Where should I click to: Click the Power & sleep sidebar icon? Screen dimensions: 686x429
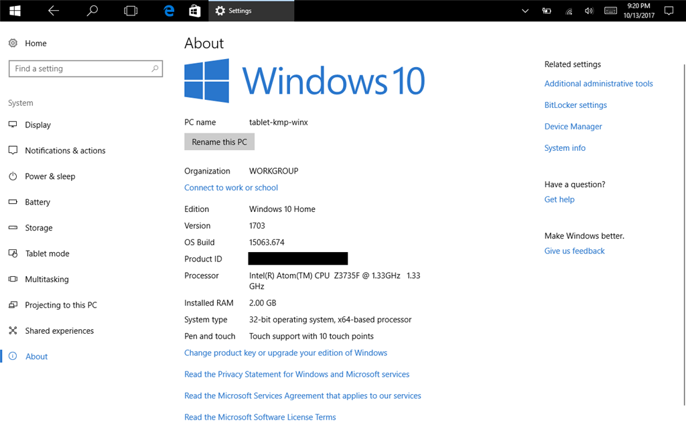tap(13, 176)
